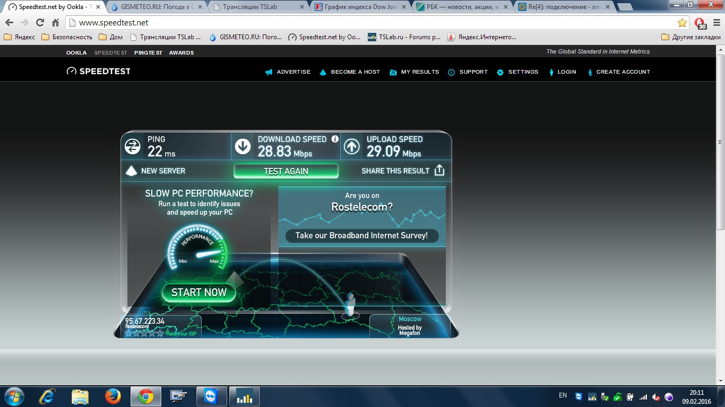
Task: Open TeamViewer from the taskbar
Action: 211,396
